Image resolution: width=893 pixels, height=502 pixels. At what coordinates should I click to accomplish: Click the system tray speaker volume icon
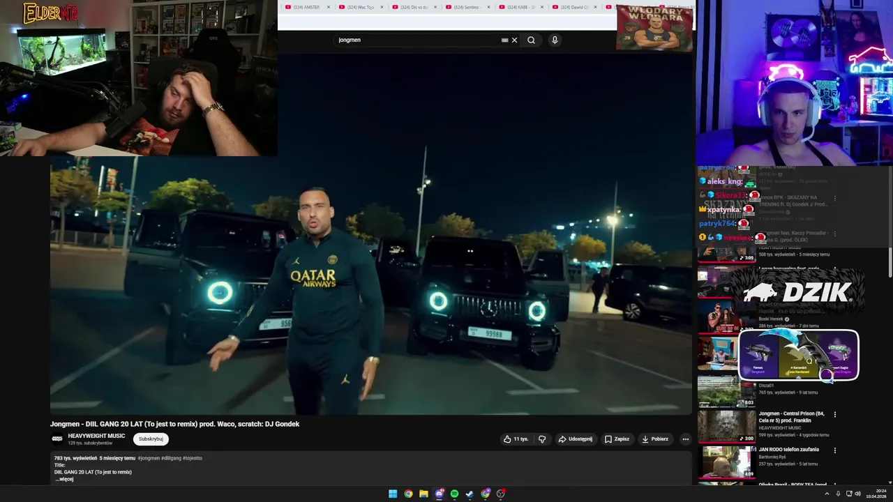click(x=857, y=494)
